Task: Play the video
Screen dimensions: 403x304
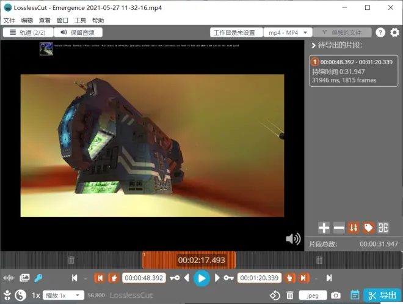Action: [x=201, y=278]
